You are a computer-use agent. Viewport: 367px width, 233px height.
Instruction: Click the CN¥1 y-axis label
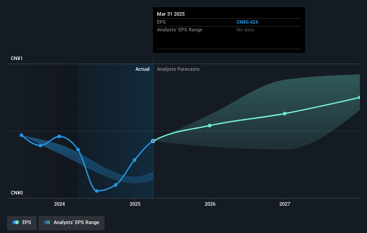pos(17,58)
